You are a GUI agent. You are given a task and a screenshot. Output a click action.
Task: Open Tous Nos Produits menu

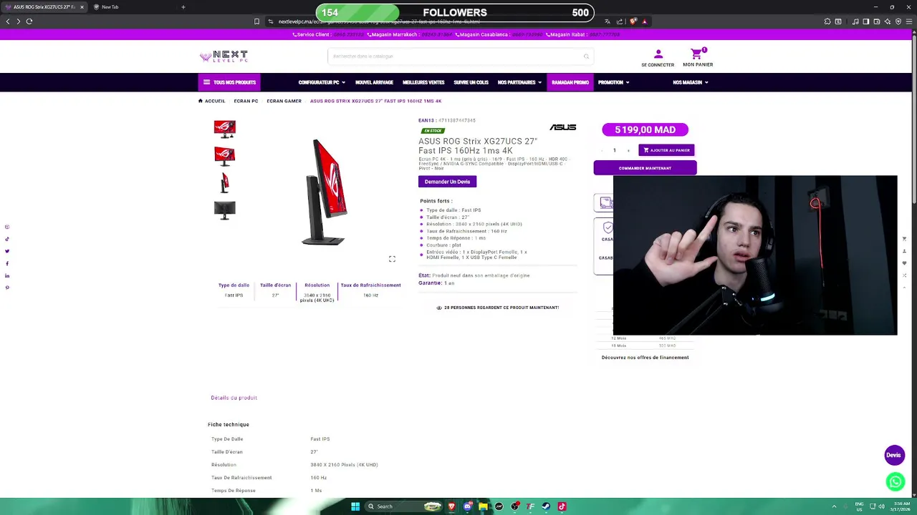(x=229, y=82)
